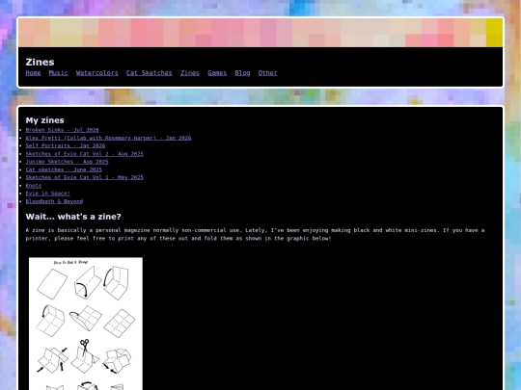Select Zines in the navigation bar
Viewport: 521px width, 390px height.
point(190,73)
